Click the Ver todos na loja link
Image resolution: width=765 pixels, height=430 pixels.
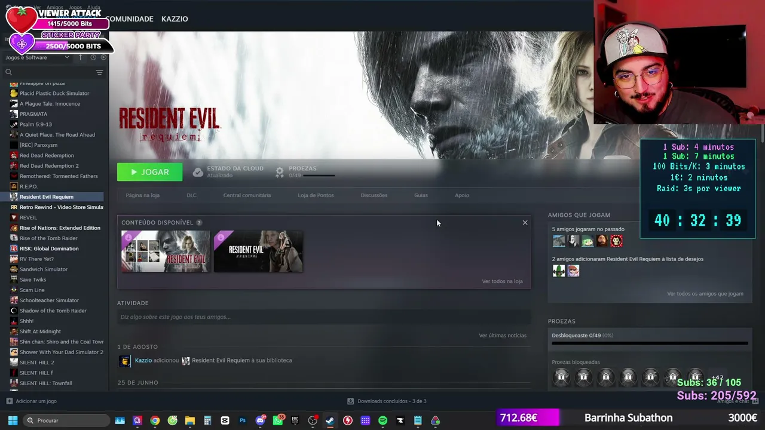coord(502,281)
